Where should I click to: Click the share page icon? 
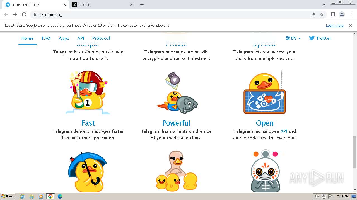click(x=313, y=14)
